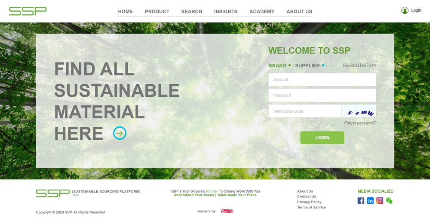Select the BRAND login type
This screenshot has width=430, height=224.
[x=277, y=66]
